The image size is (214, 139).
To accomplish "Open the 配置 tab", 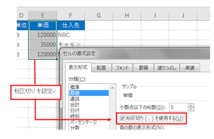I will tap(101, 68).
